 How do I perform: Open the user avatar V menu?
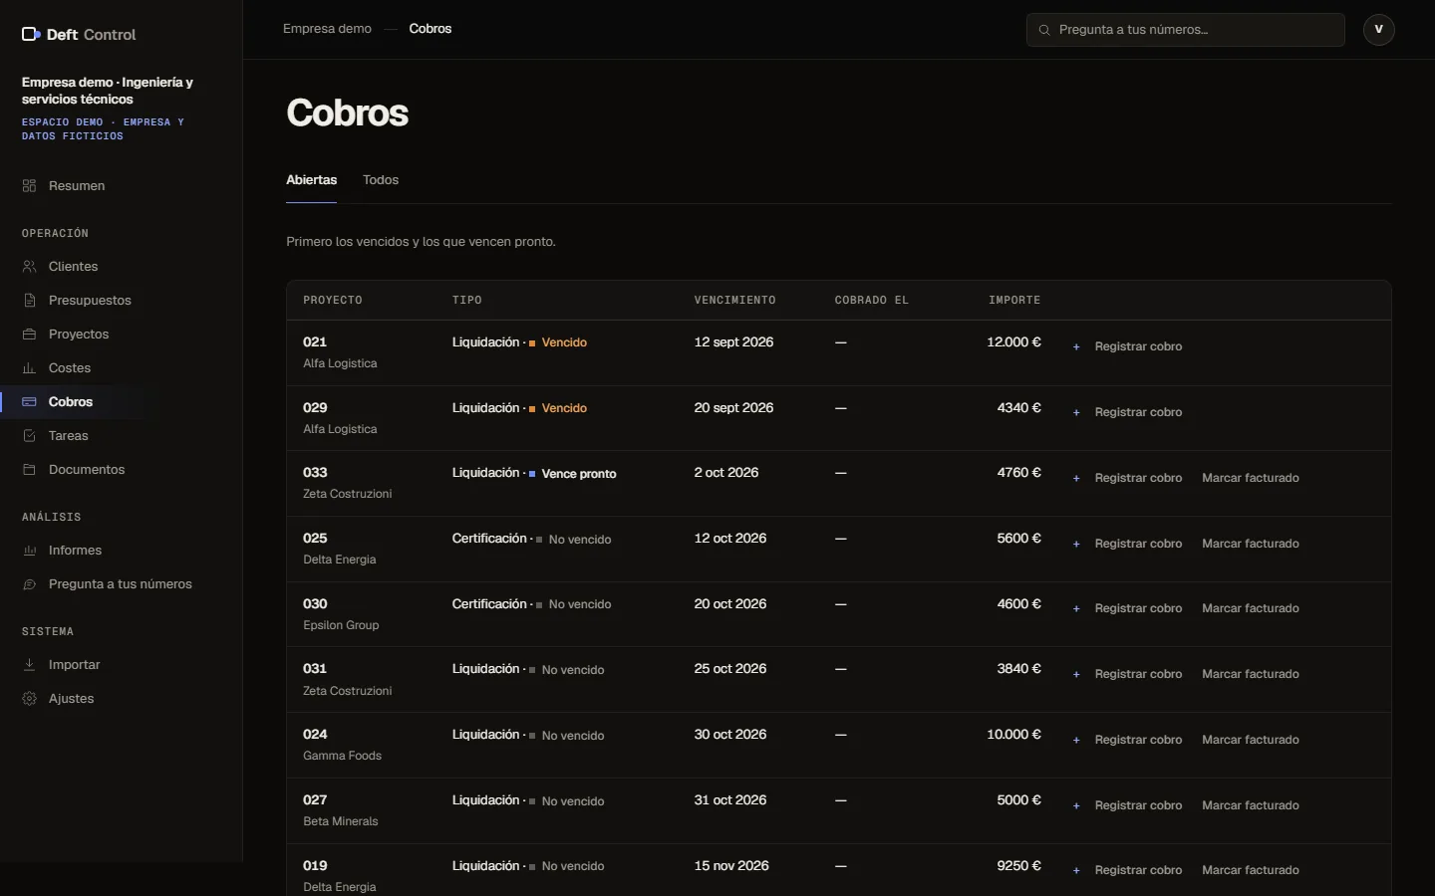[1379, 30]
